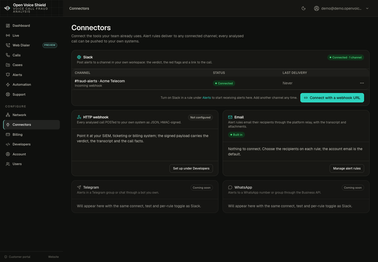Click the Support lifebuoy icon
Image resolution: width=378 pixels, height=262 pixels.
click(x=8, y=94)
